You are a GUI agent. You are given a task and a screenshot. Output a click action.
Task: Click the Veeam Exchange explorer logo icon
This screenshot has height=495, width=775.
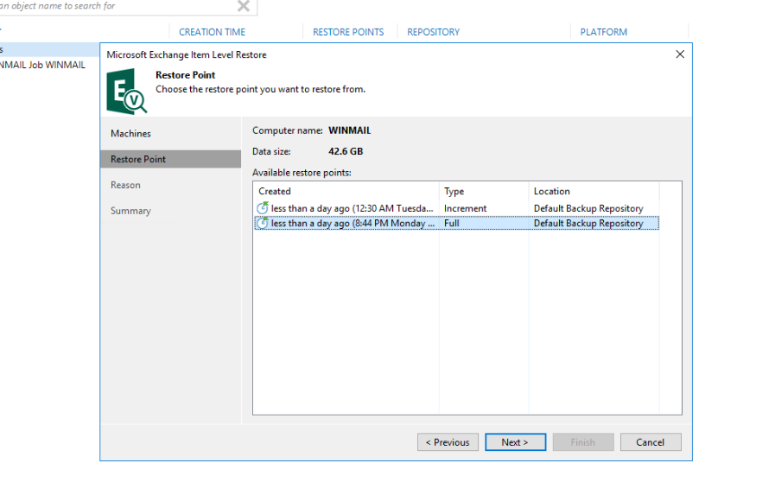click(126, 92)
